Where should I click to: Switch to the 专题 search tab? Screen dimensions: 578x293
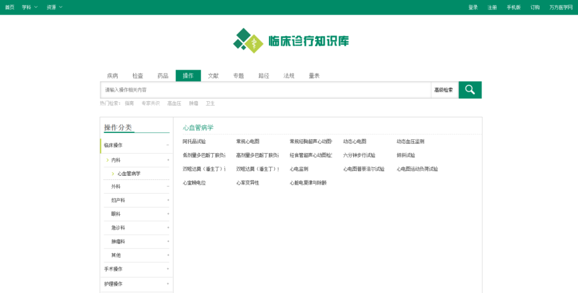(x=239, y=76)
